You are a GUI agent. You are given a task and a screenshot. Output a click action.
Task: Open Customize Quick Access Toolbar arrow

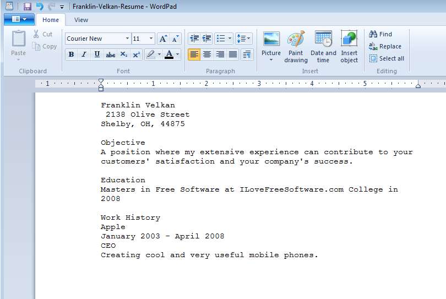pyautogui.click(x=62, y=7)
